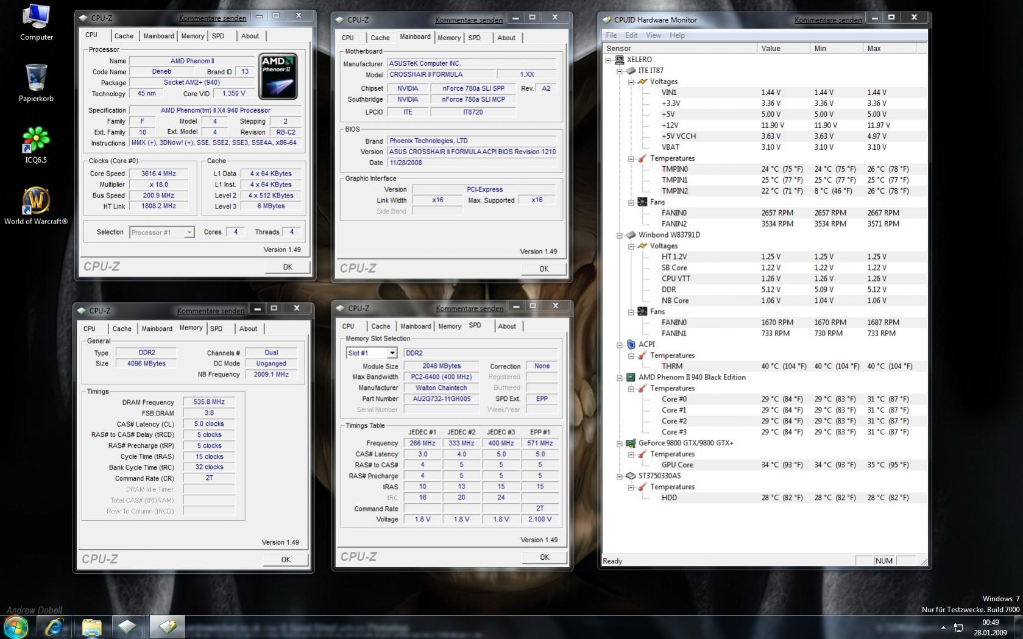Select the ICQ6.5 desktop shortcut
Image resolution: width=1023 pixels, height=639 pixels.
point(36,145)
